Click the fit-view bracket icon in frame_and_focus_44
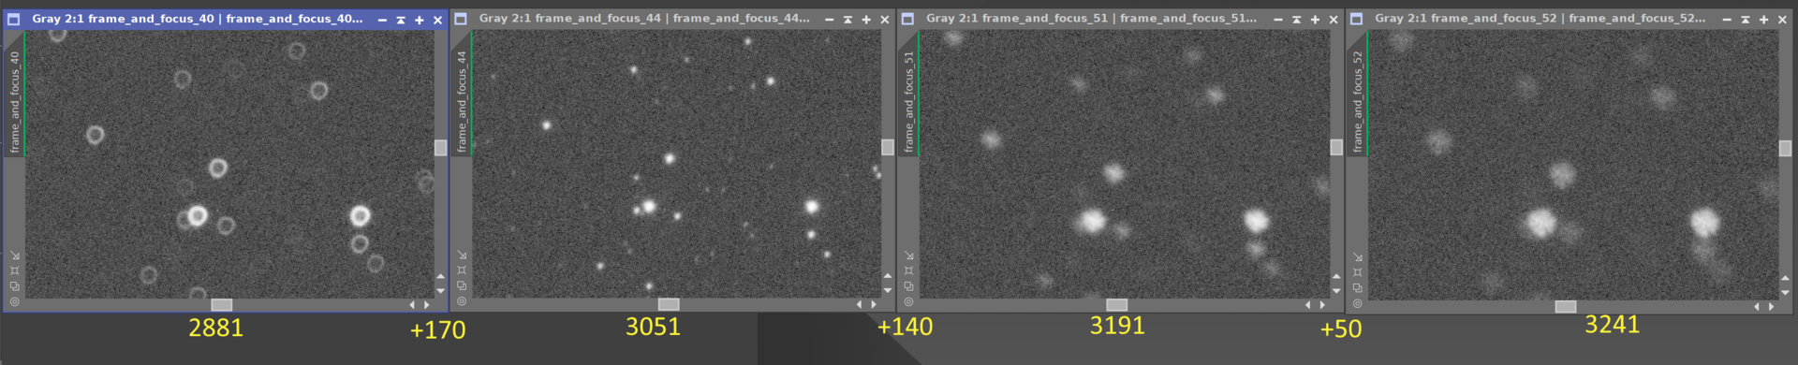The height and width of the screenshot is (365, 1798). click(462, 270)
